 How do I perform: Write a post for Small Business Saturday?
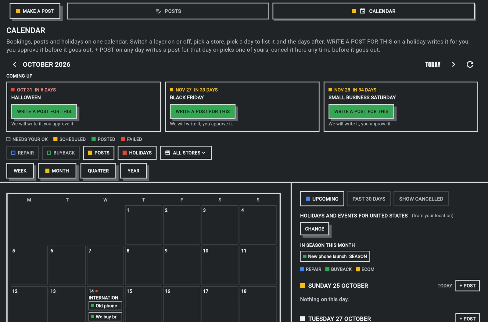click(x=361, y=111)
